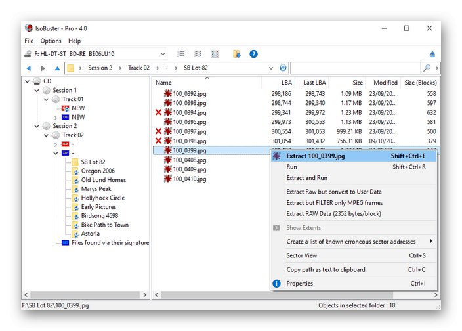Image resolution: width=462 pixels, height=331 pixels.
Task: Choose Run in the context menu
Action: [x=354, y=167]
